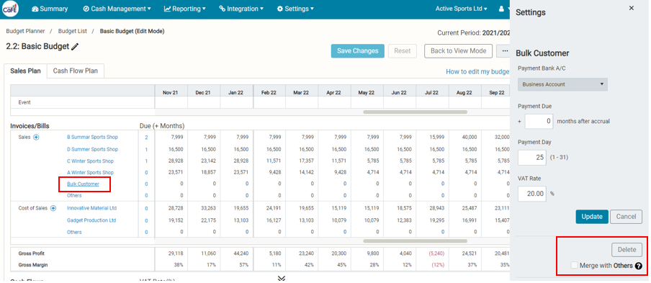Open C Winter Sports Shop settings

coord(90,161)
